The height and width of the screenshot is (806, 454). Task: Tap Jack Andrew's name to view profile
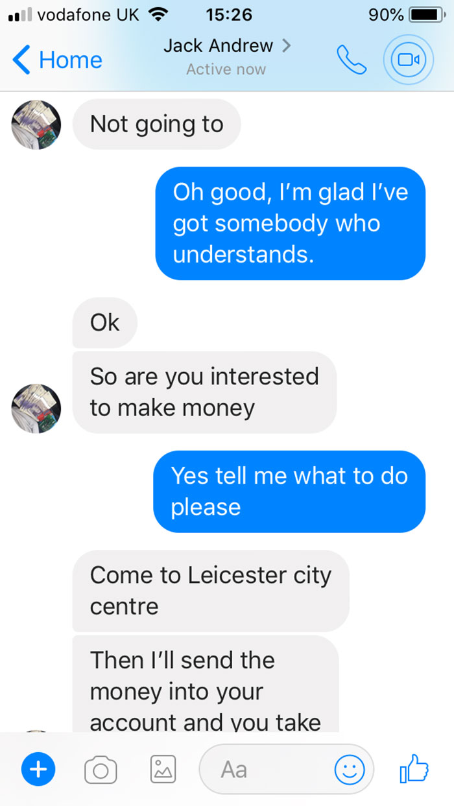click(218, 46)
